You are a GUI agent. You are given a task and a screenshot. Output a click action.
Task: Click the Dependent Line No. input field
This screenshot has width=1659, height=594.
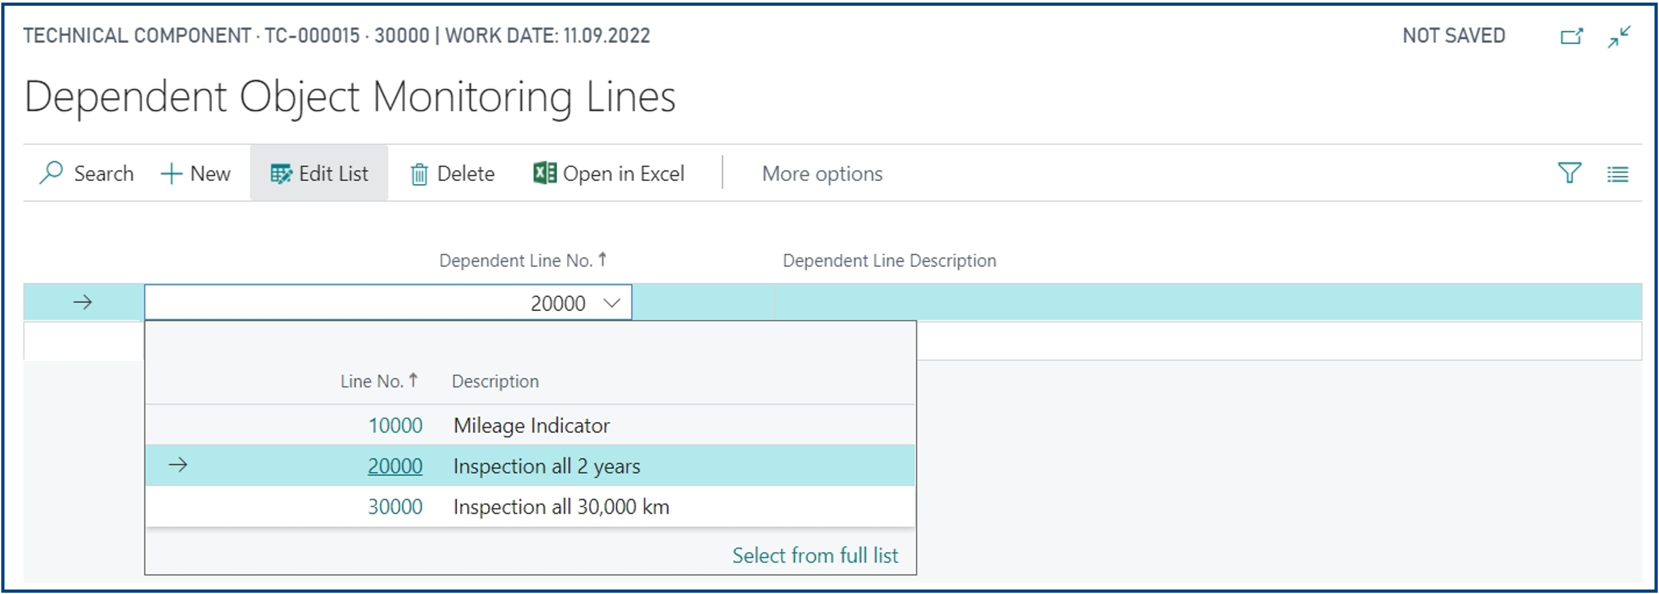(388, 303)
